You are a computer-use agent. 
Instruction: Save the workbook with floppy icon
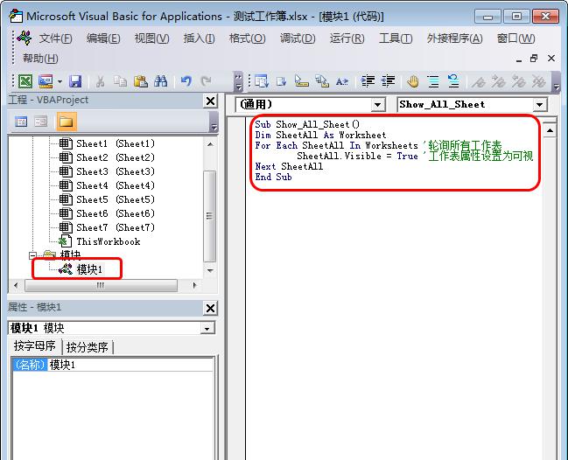75,81
